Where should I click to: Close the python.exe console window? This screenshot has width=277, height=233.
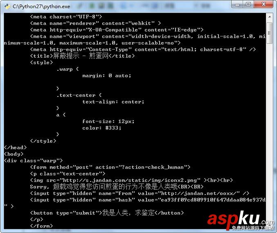click(263, 4)
